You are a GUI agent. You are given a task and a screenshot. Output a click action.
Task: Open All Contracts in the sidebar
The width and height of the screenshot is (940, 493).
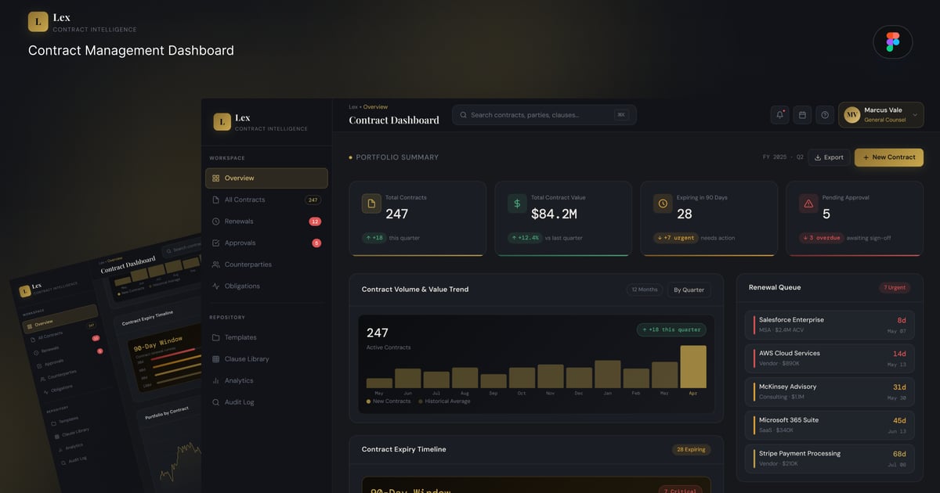click(266, 200)
